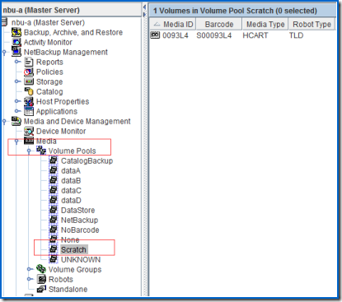
Task: Expand the Reports node
Action: [17, 62]
